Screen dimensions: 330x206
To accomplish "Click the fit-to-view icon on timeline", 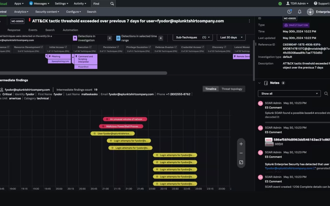I will pos(241,162).
